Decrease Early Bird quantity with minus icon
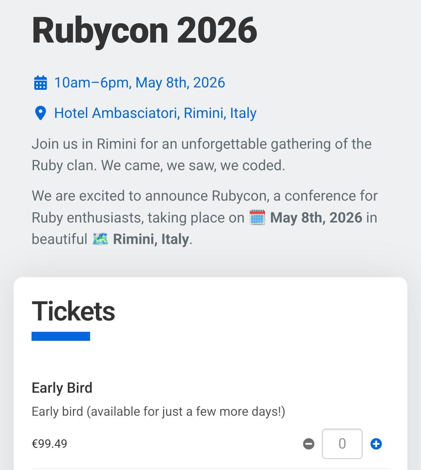This screenshot has height=470, width=421. tap(309, 444)
